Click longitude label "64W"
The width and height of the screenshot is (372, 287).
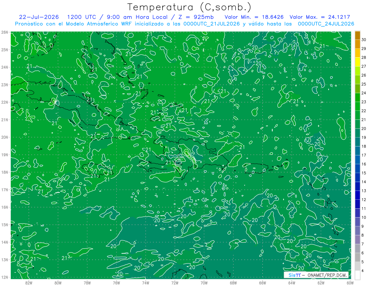pos(292,283)
